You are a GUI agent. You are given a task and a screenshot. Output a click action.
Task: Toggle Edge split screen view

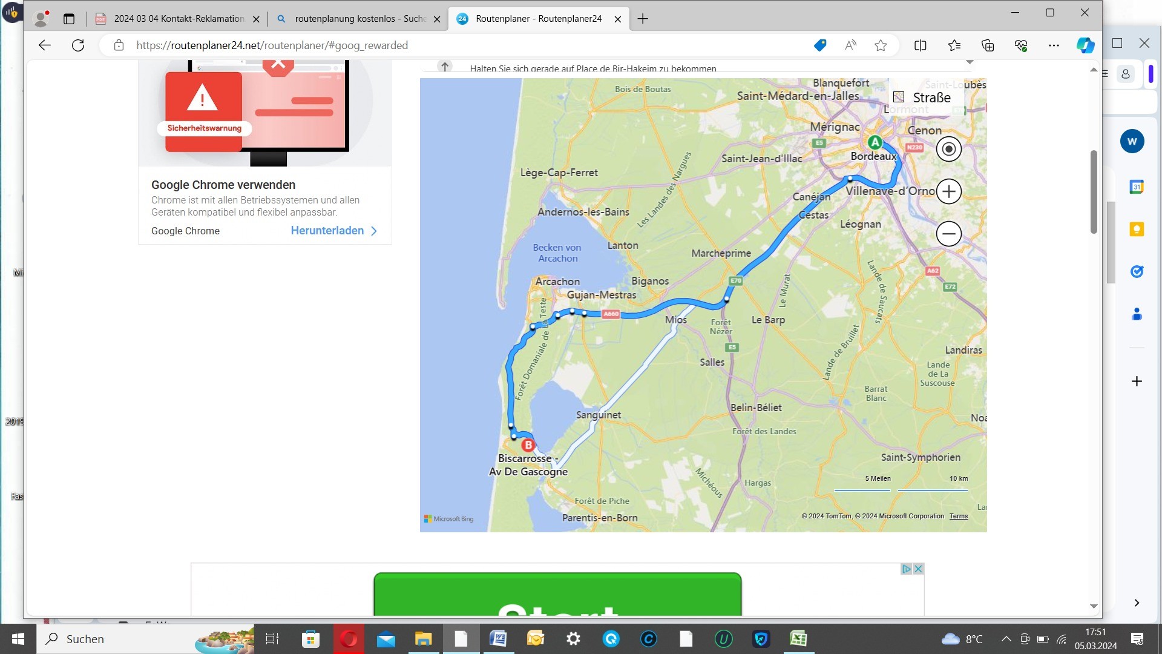[920, 45]
